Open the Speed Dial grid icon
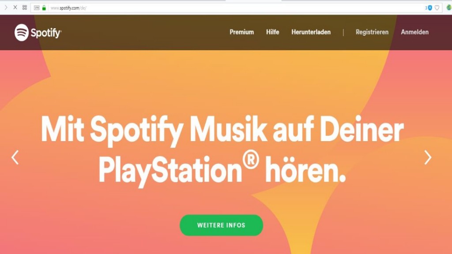 [25, 7]
